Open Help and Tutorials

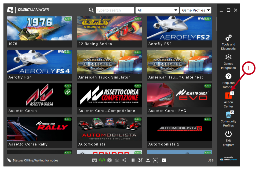228,76
